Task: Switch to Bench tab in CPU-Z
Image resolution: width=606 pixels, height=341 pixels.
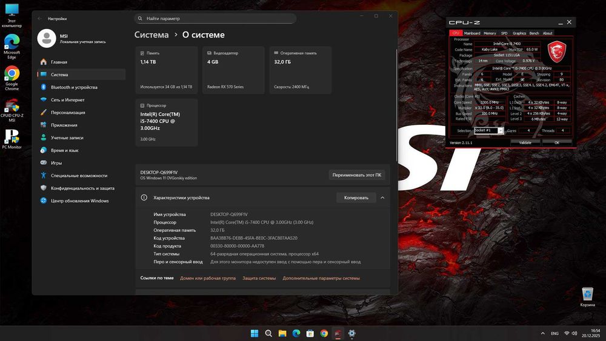Action: [534, 33]
